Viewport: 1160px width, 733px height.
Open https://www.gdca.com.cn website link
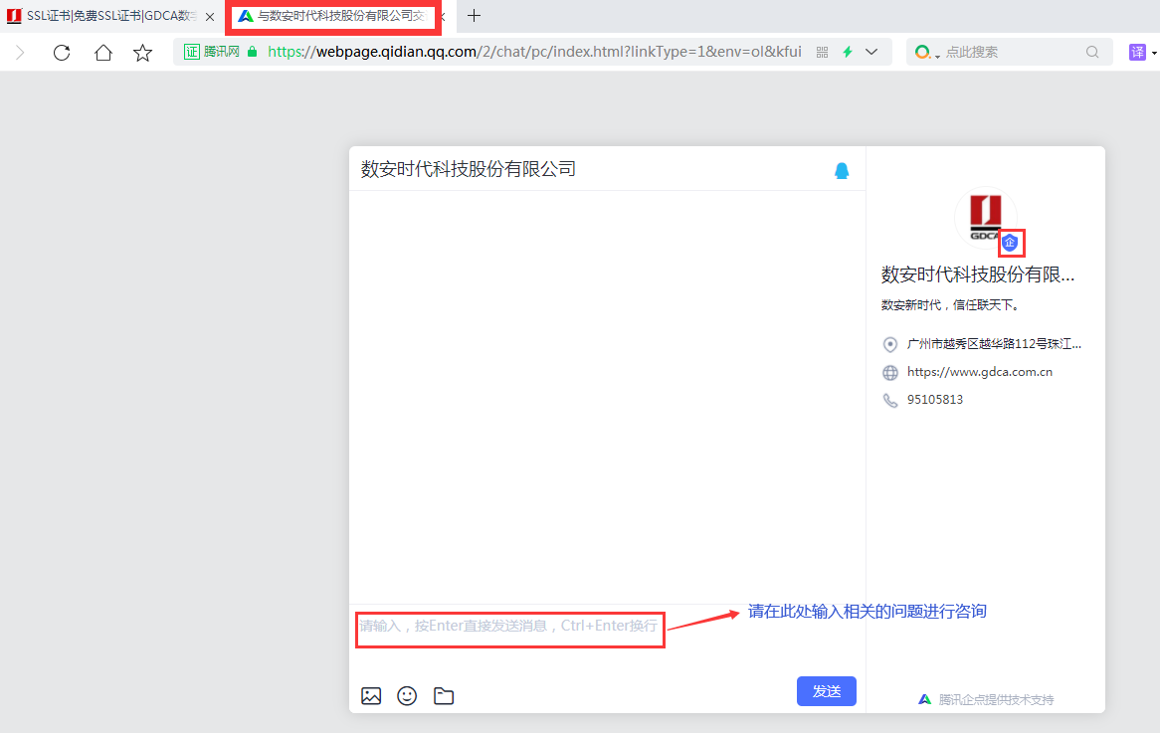coord(980,372)
